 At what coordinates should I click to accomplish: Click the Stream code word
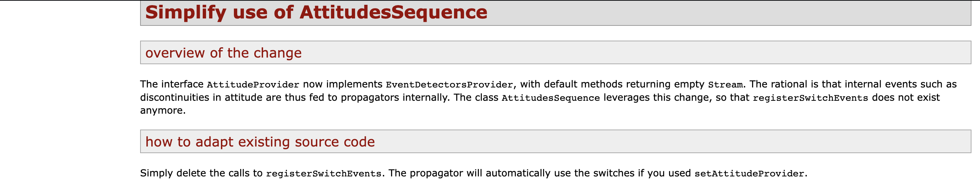coord(725,85)
